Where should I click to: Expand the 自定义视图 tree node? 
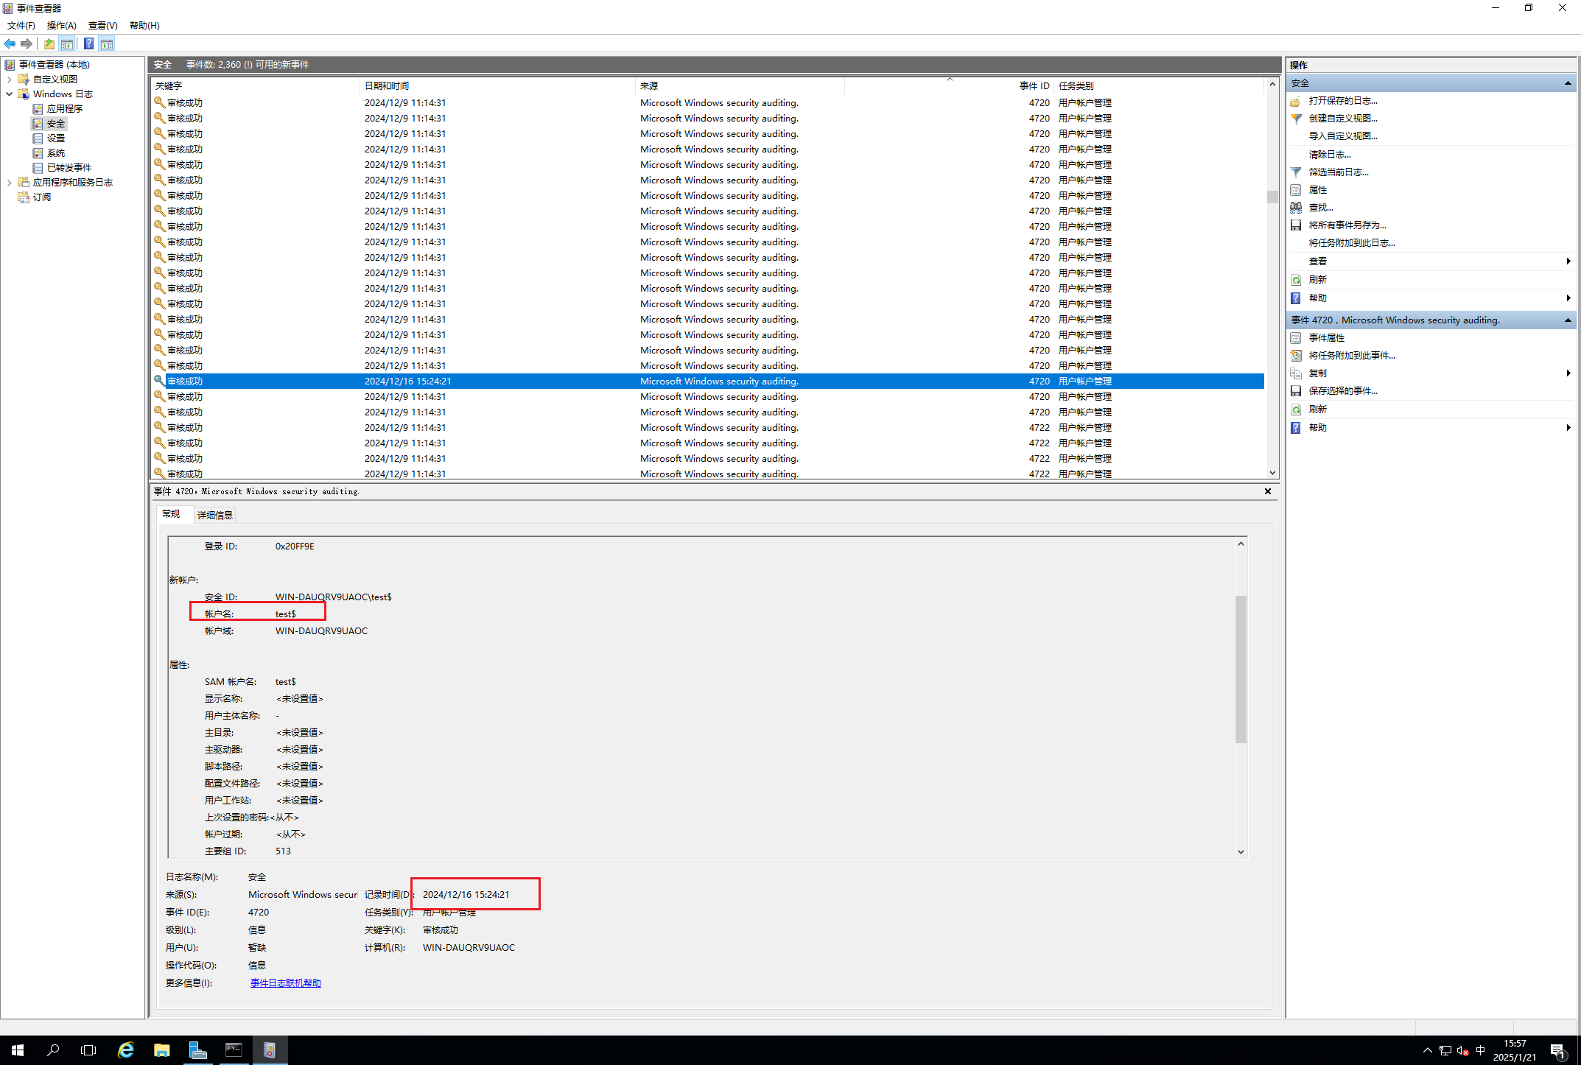tap(9, 80)
